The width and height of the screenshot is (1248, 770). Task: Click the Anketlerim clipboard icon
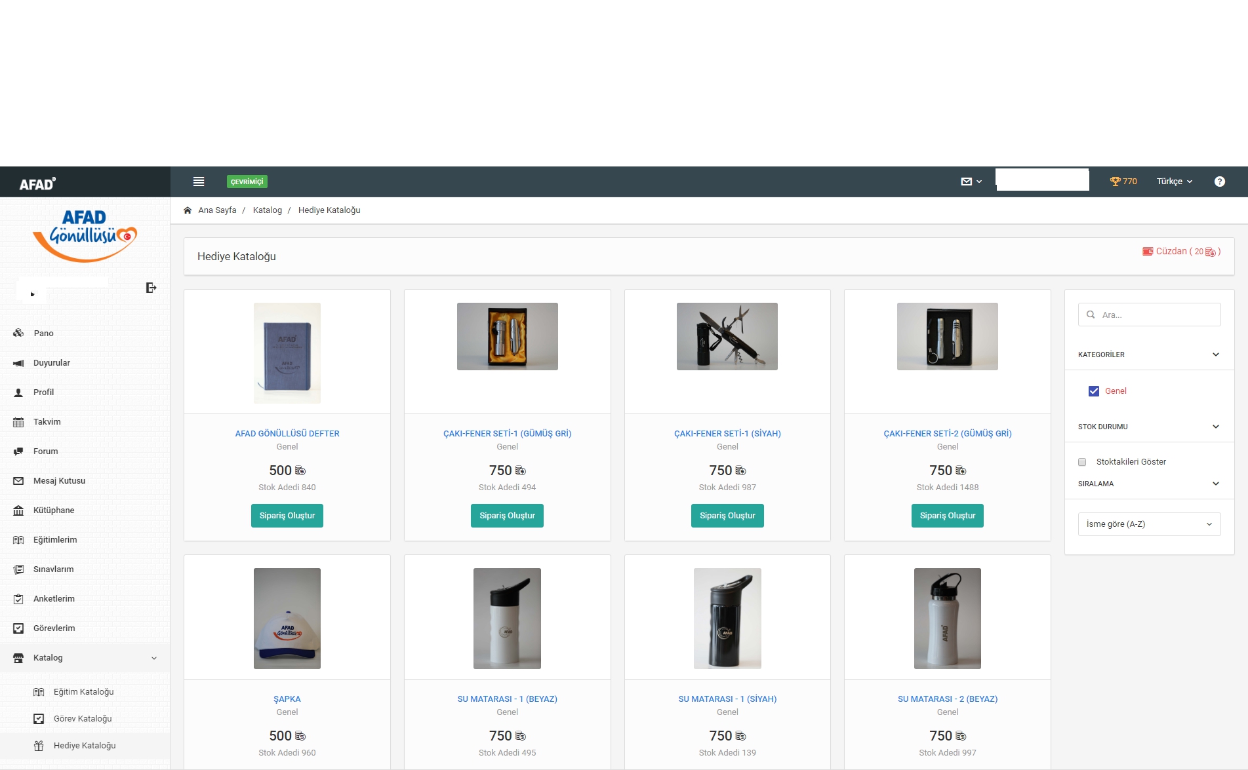[18, 599]
